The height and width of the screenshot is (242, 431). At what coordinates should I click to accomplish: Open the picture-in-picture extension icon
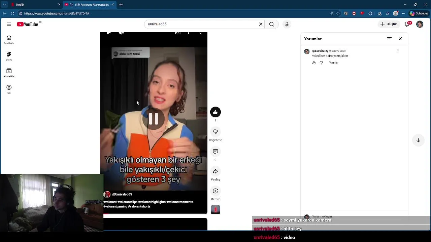tap(346, 13)
